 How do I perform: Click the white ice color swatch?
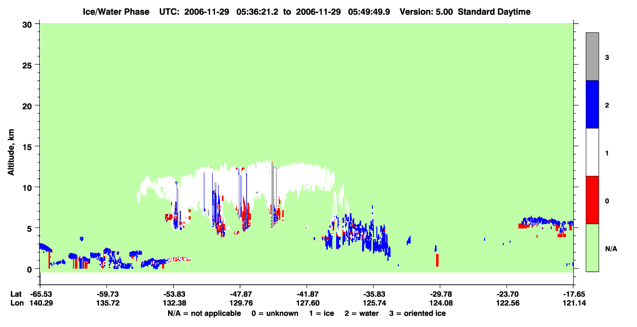point(592,152)
